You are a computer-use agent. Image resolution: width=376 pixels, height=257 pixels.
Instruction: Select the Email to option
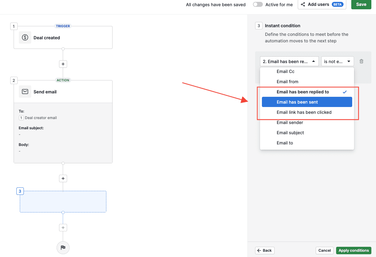point(284,143)
